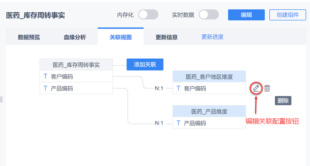The width and height of the screenshot is (310, 166).
Task: Click text-type icon beside 客户编码 in fact table
Action: coord(45,76)
